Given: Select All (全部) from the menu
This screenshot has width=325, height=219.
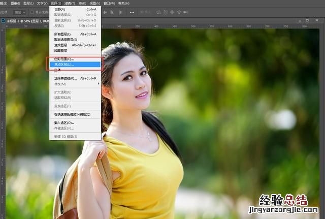Looking at the screenshot, I should tap(60, 9).
